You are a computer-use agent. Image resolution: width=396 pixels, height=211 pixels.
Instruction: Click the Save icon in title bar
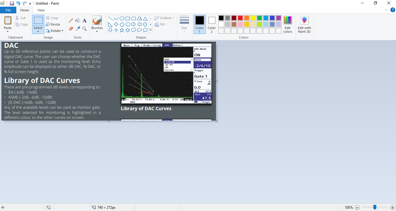12,3
